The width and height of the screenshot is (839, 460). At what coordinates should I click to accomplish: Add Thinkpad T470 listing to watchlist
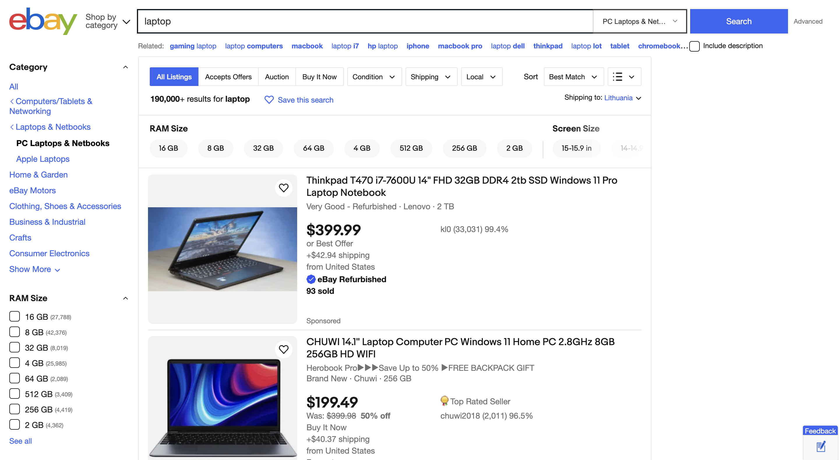coord(283,188)
